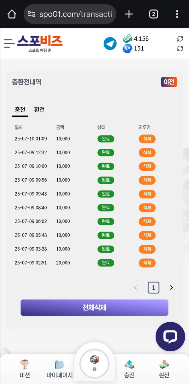Refresh the cash balance
Screen dimensions: 189x384
coord(180,39)
